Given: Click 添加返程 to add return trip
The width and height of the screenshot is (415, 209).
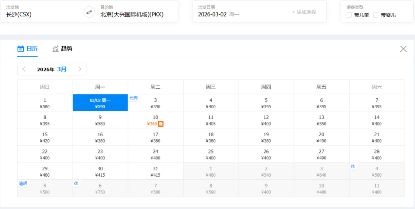Looking at the screenshot, I should (x=304, y=12).
